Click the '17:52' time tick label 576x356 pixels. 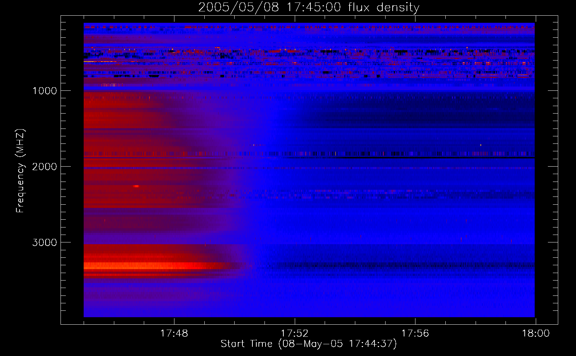click(295, 334)
